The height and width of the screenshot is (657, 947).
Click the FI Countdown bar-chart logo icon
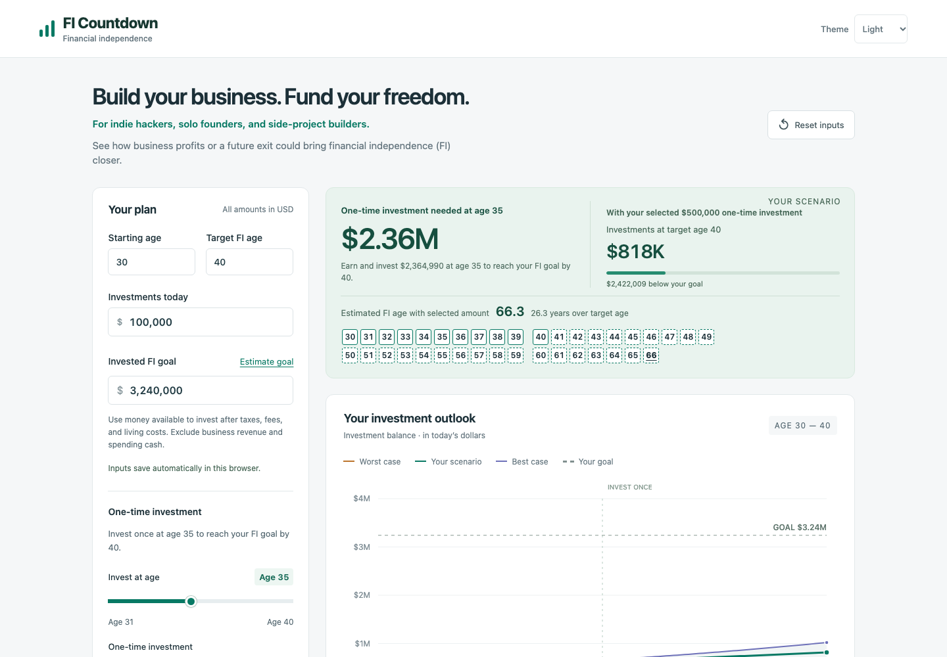click(47, 29)
